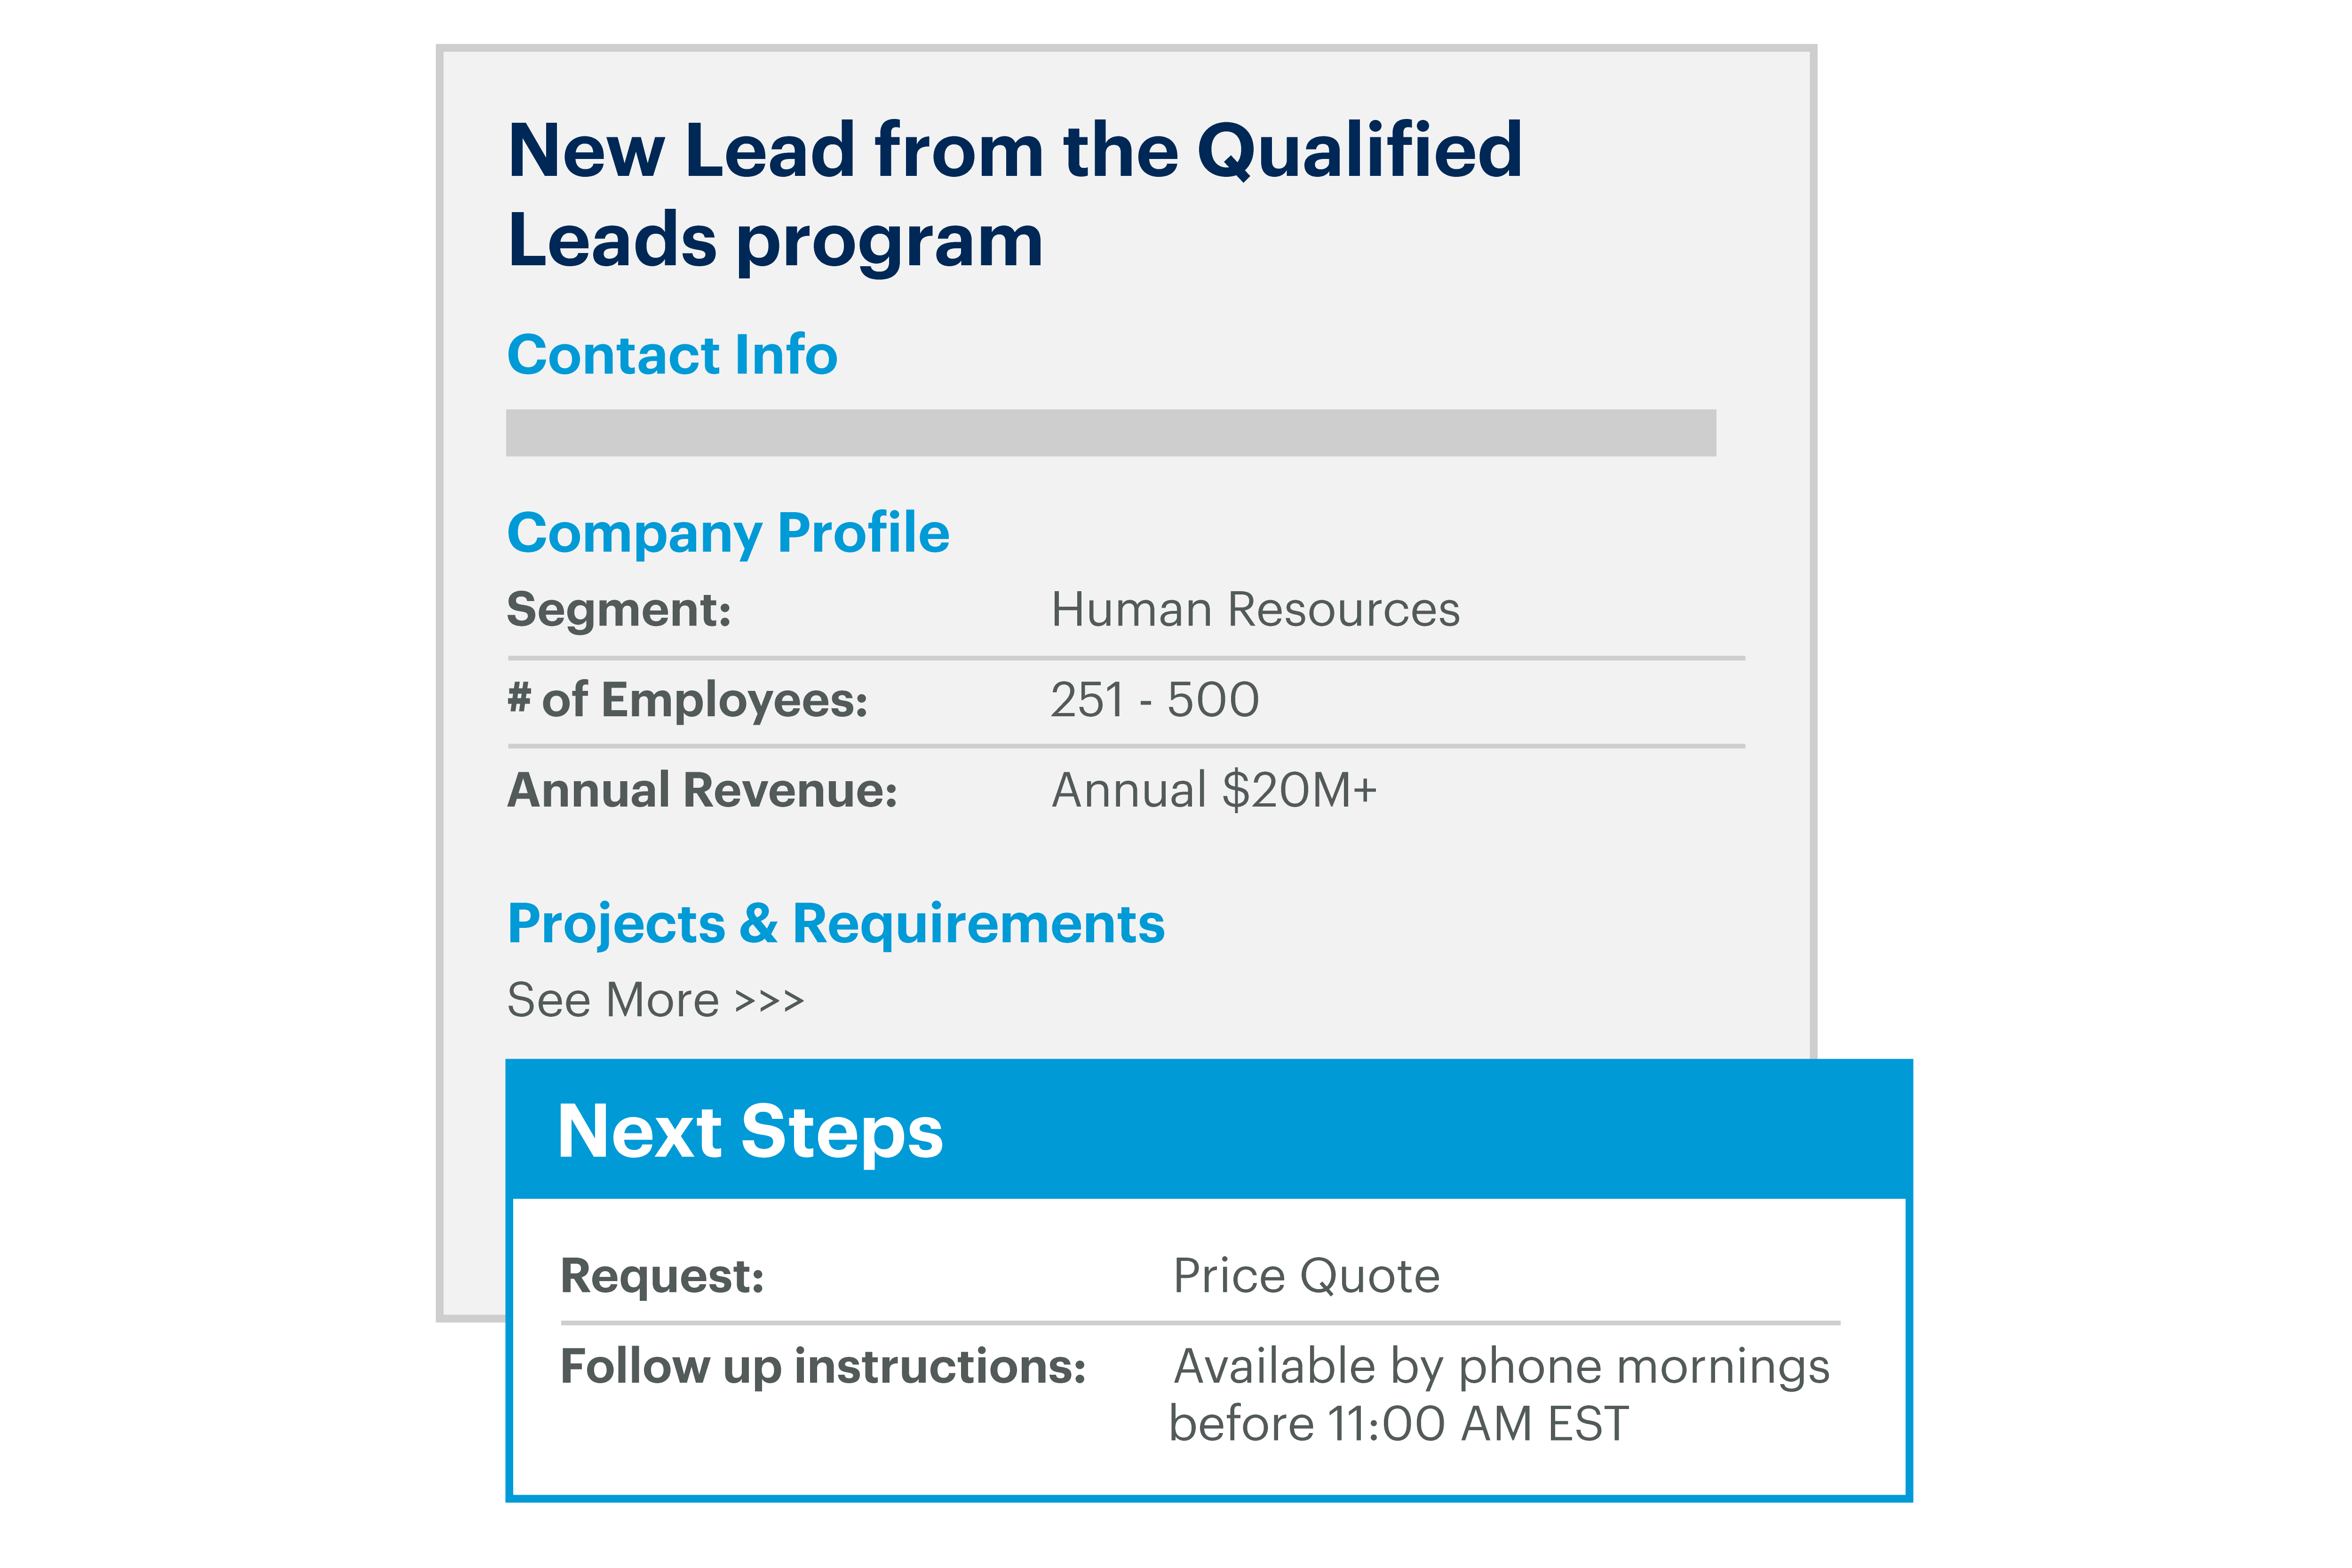Viewport: 2352px width, 1568px height.
Task: Open the 'Projects & Requirements' section
Action: tap(836, 923)
